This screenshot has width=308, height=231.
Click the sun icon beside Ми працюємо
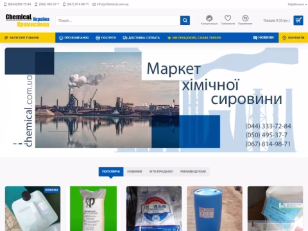[x=169, y=38]
